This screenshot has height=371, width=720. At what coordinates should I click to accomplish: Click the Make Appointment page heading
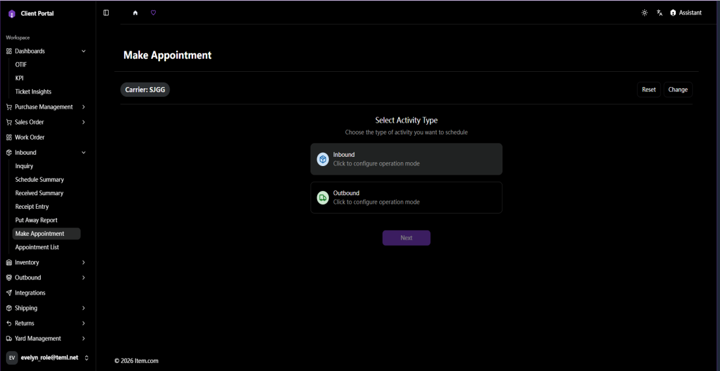[x=167, y=55]
